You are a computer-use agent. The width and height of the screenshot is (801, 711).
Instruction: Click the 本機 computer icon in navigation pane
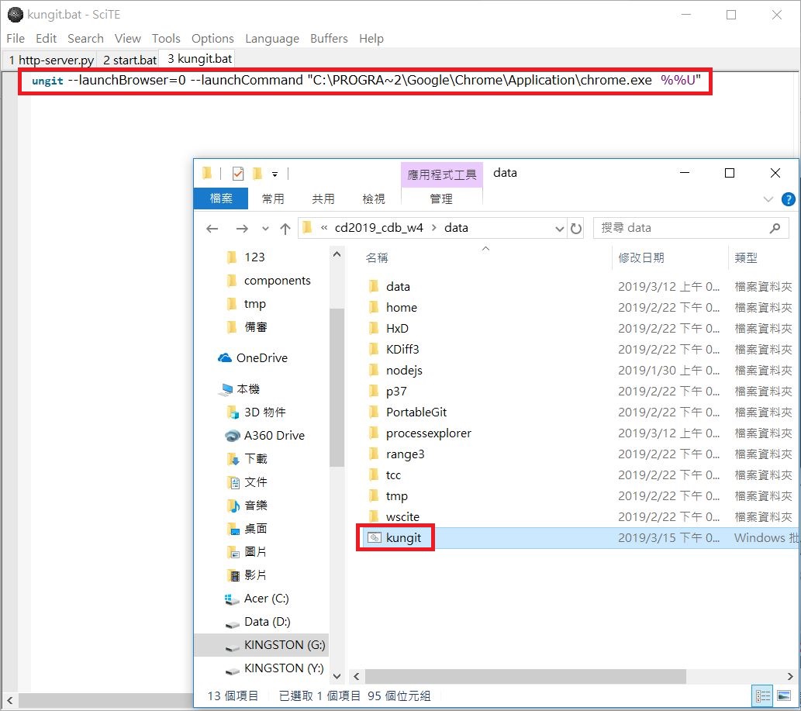[x=226, y=389]
